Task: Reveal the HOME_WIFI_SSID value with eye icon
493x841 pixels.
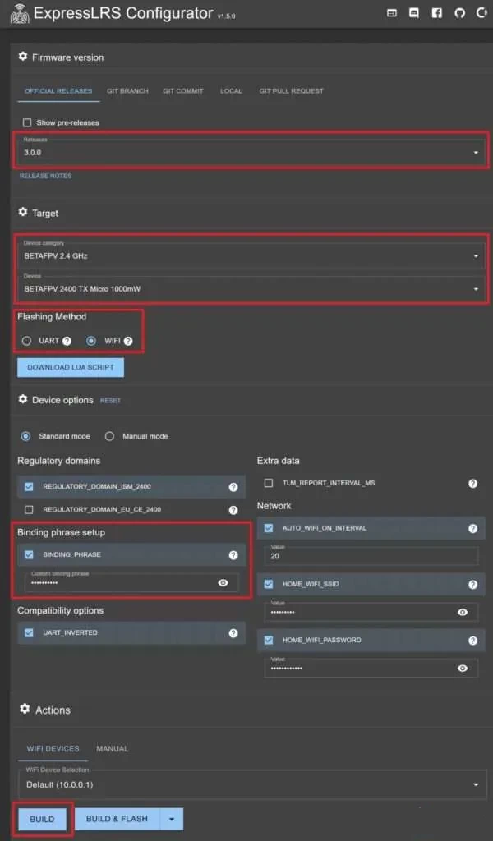Action: point(463,613)
